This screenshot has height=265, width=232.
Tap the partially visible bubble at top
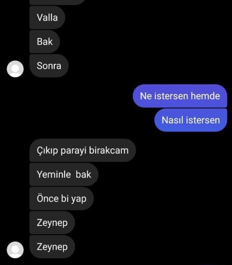(x=58, y=2)
